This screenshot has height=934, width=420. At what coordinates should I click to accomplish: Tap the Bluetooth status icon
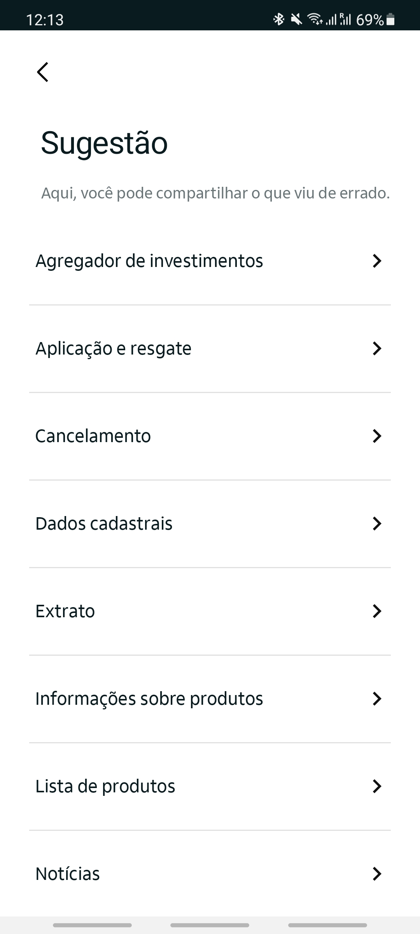[278, 19]
